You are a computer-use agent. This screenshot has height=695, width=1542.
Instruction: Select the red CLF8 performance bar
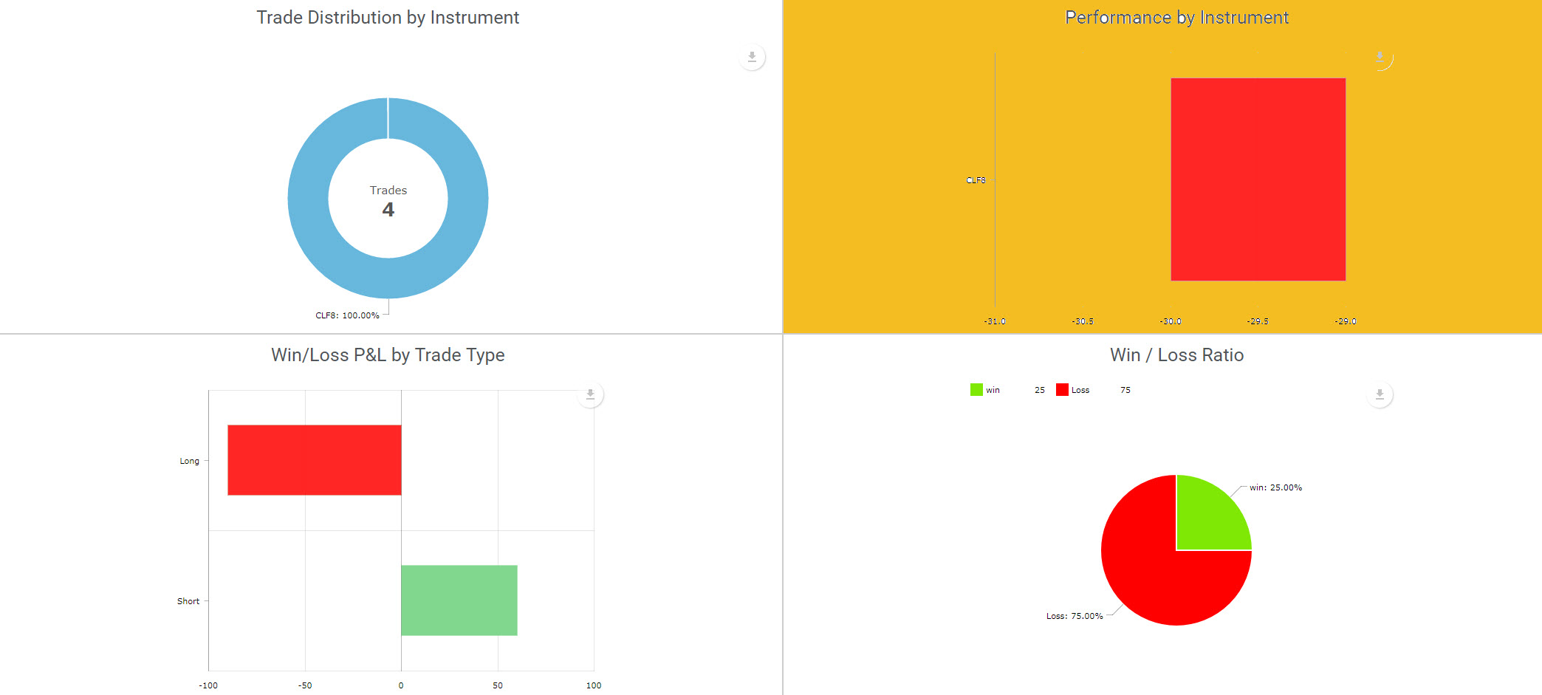1258,179
